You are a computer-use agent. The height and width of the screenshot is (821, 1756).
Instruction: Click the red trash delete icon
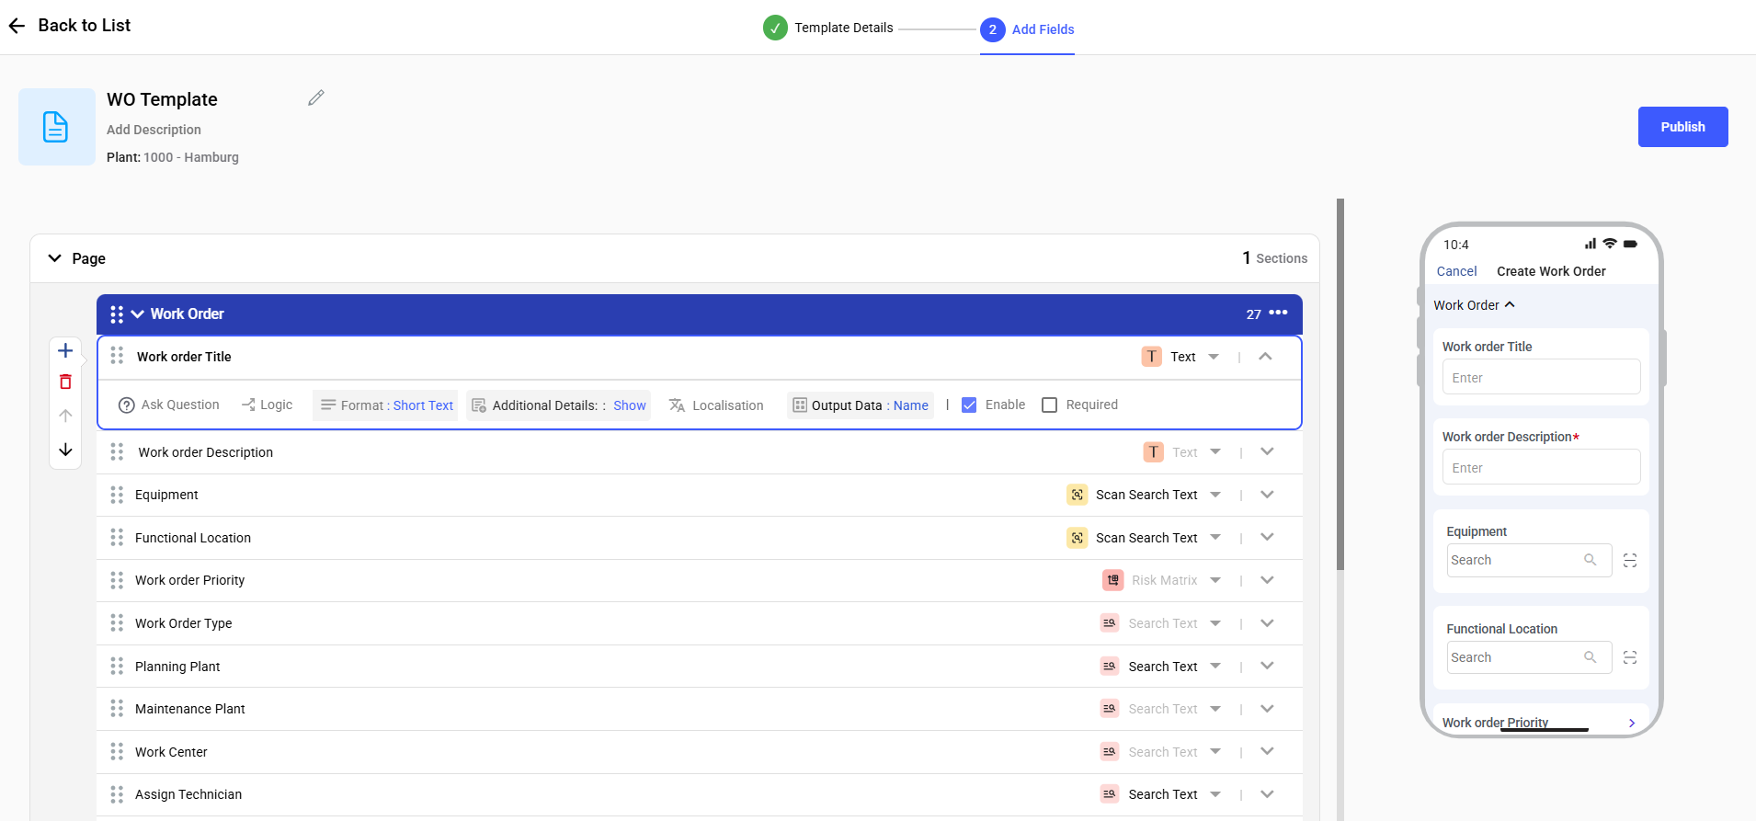(65, 382)
